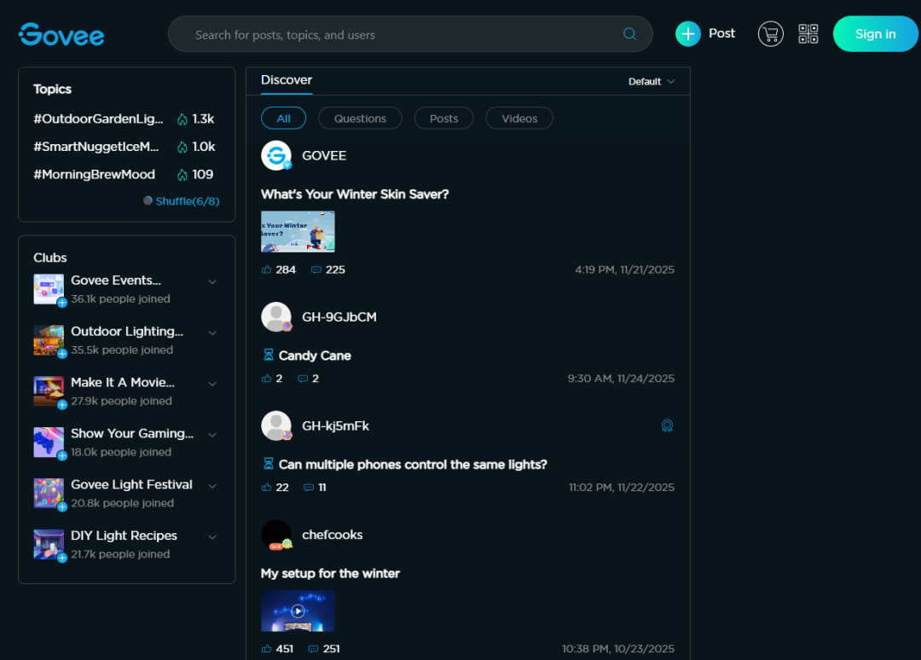Expand the Outdoor Lighting club chevron
Image resolution: width=921 pixels, height=660 pixels.
(x=212, y=333)
